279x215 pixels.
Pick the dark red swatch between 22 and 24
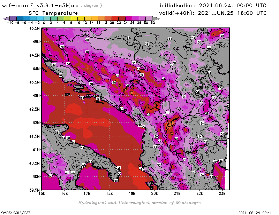click(x=122, y=19)
